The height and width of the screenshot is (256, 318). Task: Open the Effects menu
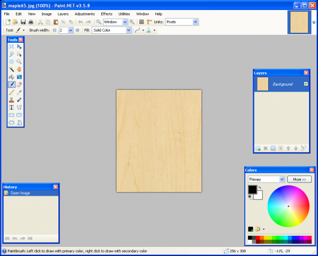pyautogui.click(x=107, y=14)
